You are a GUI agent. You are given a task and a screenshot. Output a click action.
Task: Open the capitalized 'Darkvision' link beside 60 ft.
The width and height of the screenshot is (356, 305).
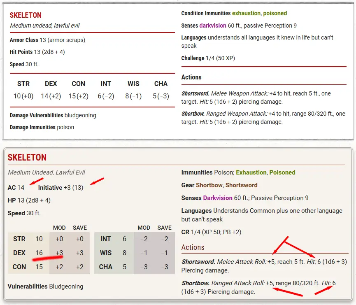point(218,198)
